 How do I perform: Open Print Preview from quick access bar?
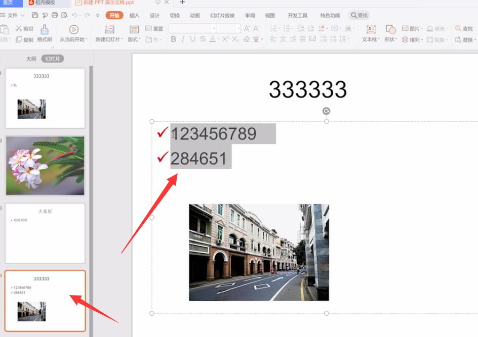[64, 15]
